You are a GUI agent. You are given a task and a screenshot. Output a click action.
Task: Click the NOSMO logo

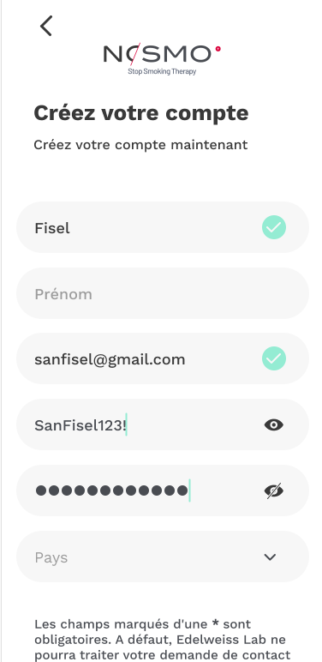coord(162,59)
